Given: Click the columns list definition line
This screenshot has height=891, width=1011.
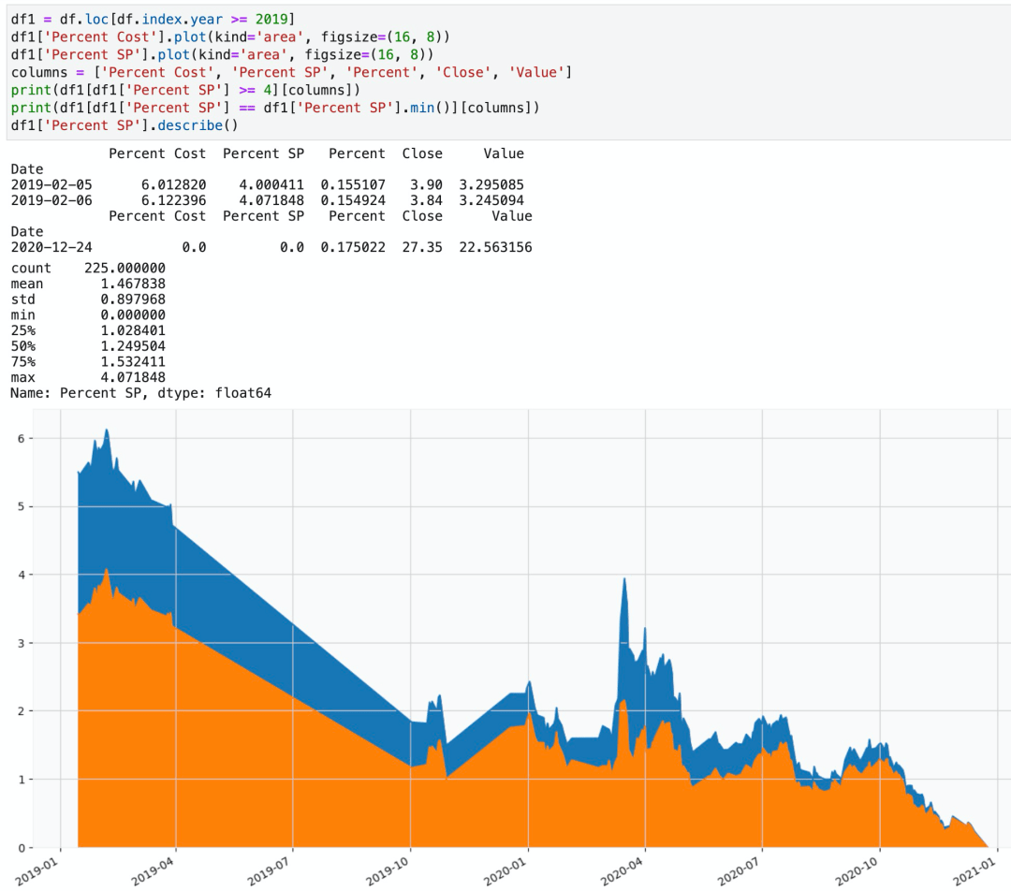Looking at the screenshot, I should click(290, 72).
